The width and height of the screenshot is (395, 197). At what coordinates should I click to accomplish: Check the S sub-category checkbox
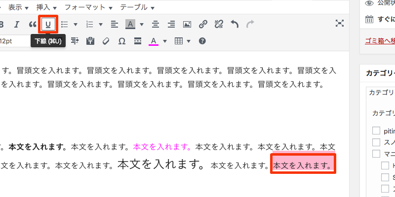coord(385,177)
